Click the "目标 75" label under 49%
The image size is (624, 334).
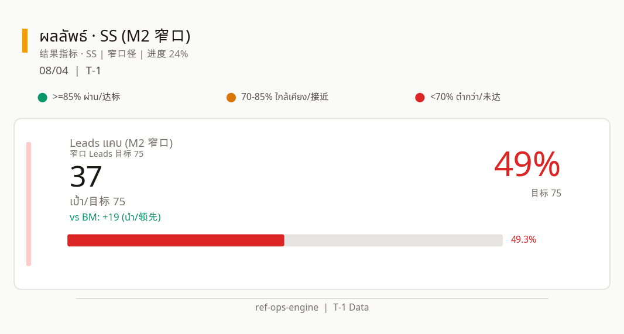546,193
